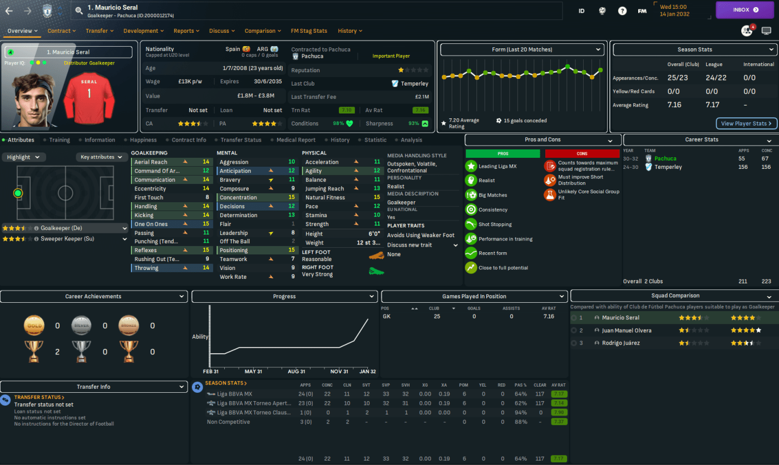Click the Pachuca club badge in top bar

pyautogui.click(x=47, y=11)
